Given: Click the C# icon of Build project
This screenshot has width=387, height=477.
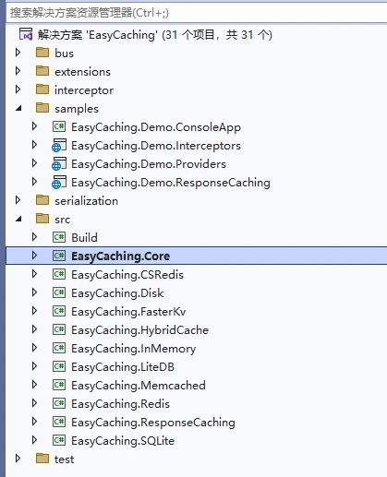Looking at the screenshot, I should [59, 237].
